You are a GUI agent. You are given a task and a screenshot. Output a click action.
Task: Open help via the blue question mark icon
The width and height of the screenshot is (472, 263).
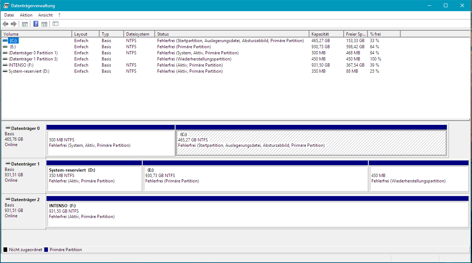[36, 24]
